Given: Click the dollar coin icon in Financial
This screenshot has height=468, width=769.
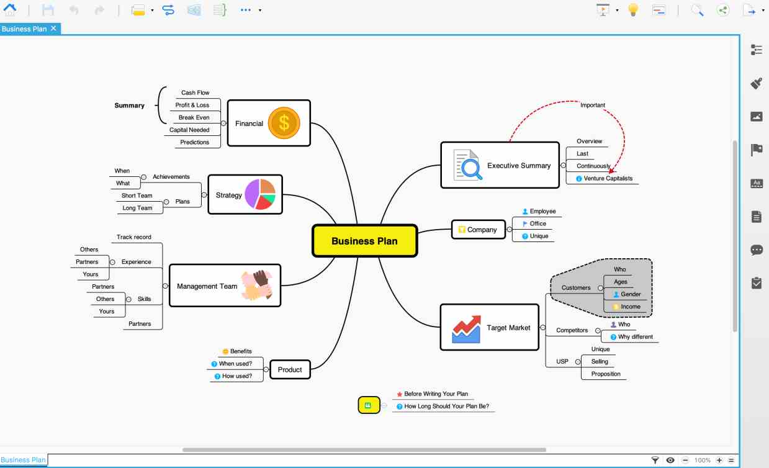Looking at the screenshot, I should 284,123.
